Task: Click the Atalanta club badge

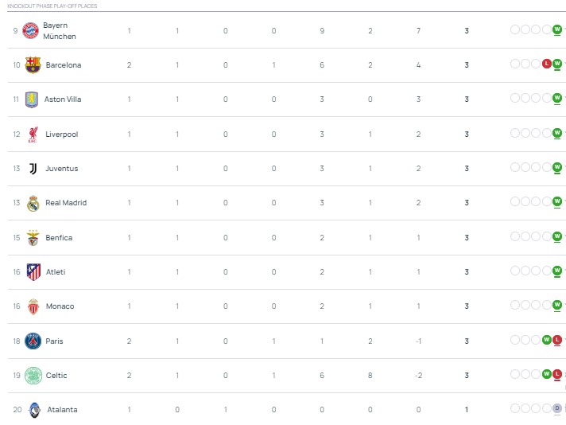Action: point(33,410)
